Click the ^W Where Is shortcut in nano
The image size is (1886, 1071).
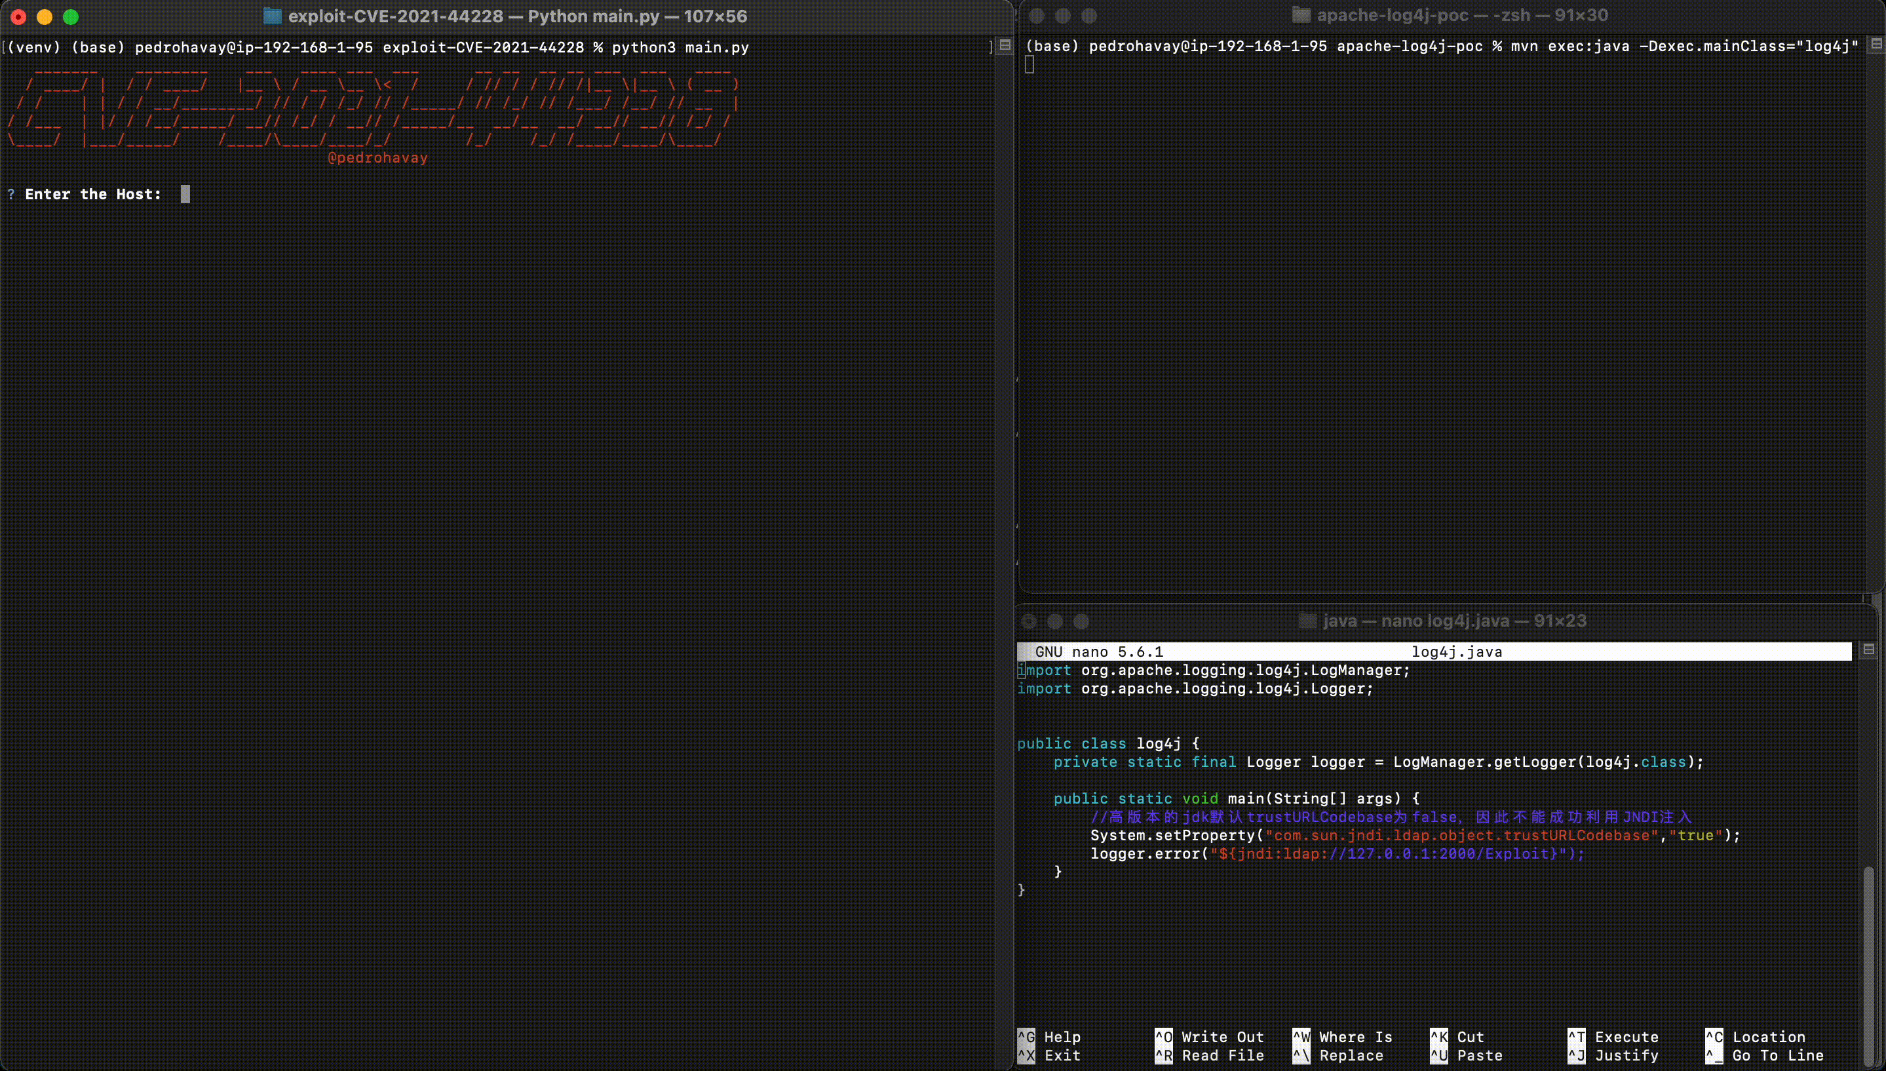click(1343, 1037)
